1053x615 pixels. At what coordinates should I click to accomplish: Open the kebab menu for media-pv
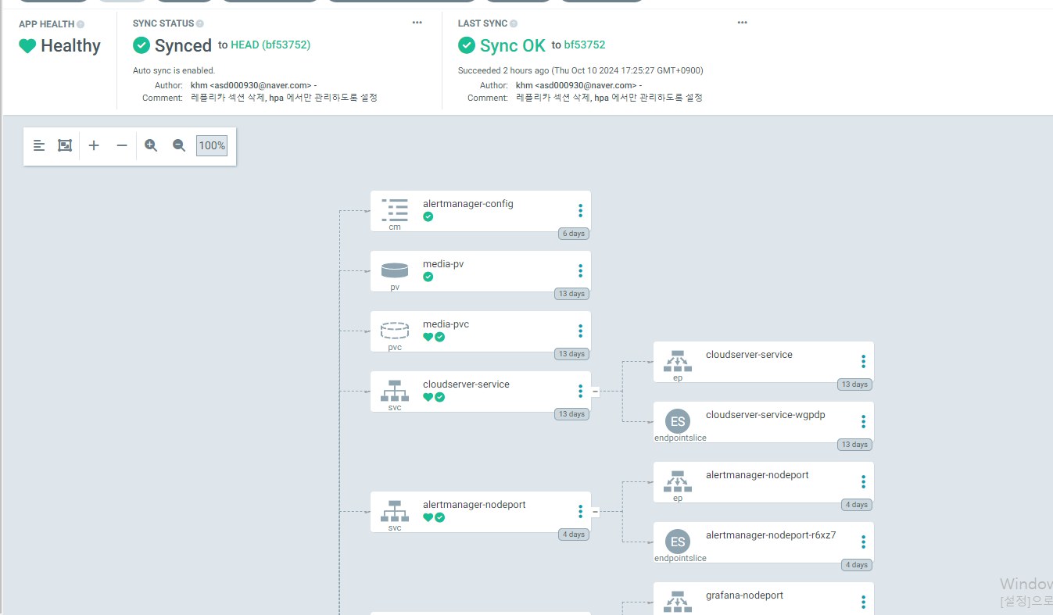coord(580,270)
